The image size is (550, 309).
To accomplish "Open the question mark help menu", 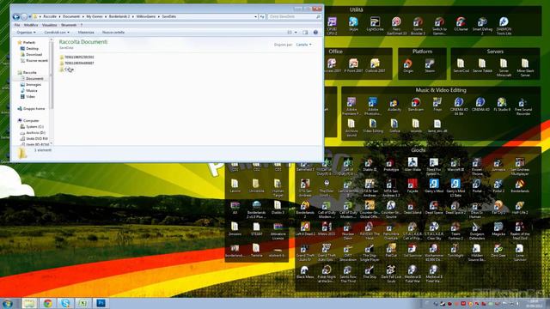I will (x=82, y=25).
